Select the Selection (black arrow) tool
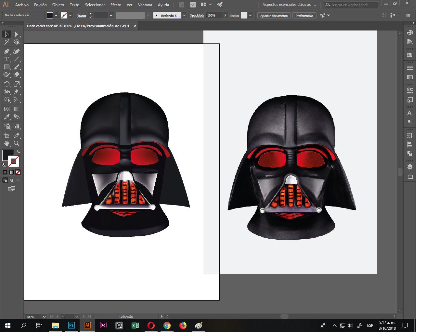This screenshot has width=438, height=332. point(7,34)
